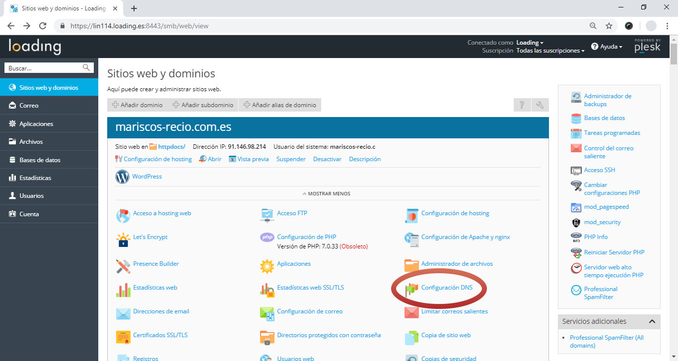The height and width of the screenshot is (361, 678).
Task: Open the httpdocs/ folder link
Action: click(172, 146)
